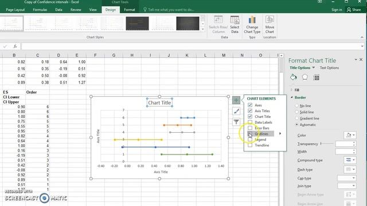Enable the Trendline checkbox

[250, 145]
